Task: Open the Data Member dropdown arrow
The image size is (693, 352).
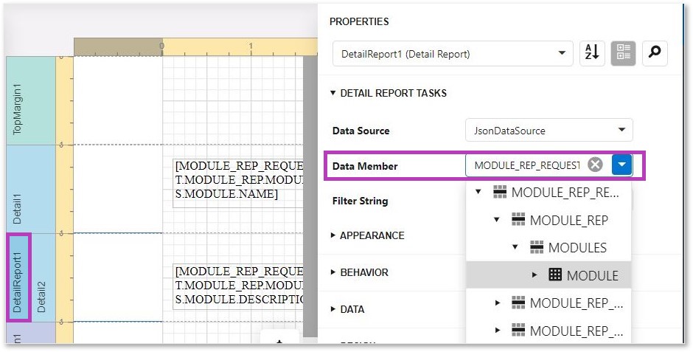Action: coord(622,165)
